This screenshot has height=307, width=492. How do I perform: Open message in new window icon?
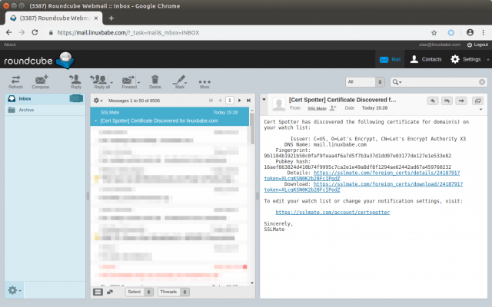(x=478, y=101)
